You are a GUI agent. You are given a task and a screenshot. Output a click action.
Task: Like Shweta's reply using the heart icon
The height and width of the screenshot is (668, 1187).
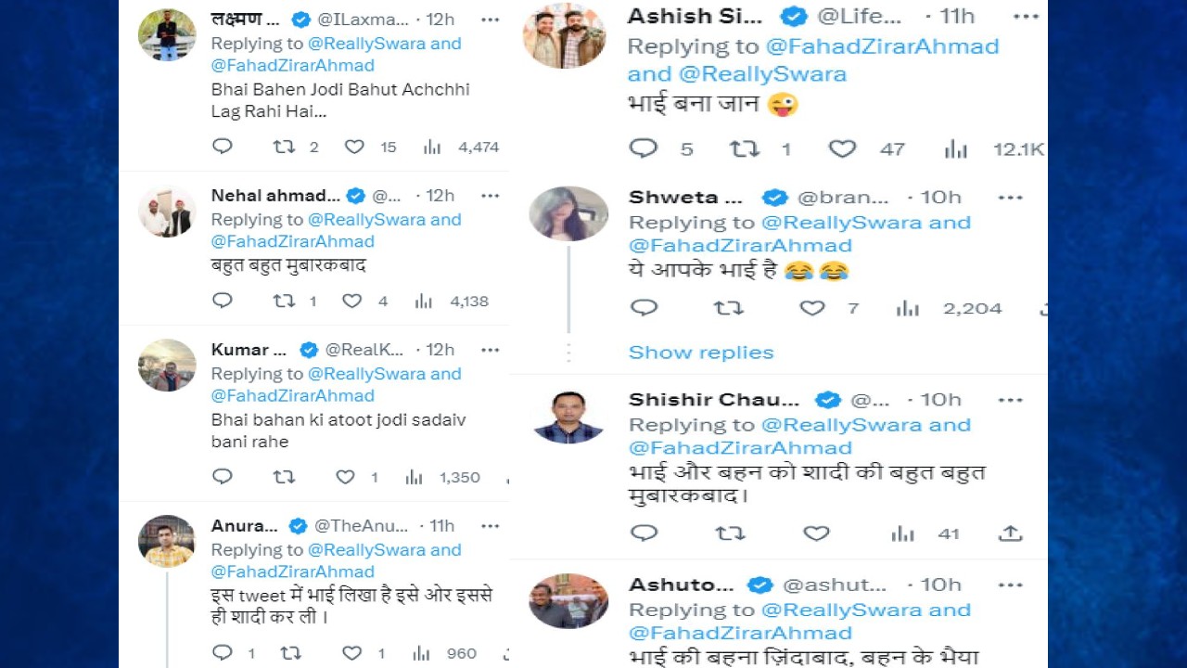click(x=810, y=307)
